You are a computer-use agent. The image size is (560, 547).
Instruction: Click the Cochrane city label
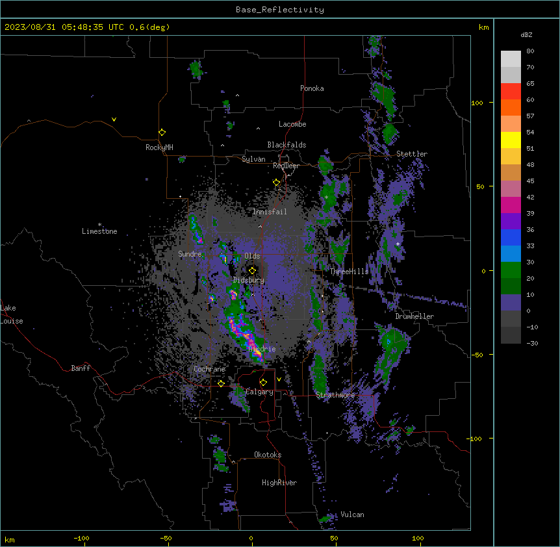coord(209,369)
